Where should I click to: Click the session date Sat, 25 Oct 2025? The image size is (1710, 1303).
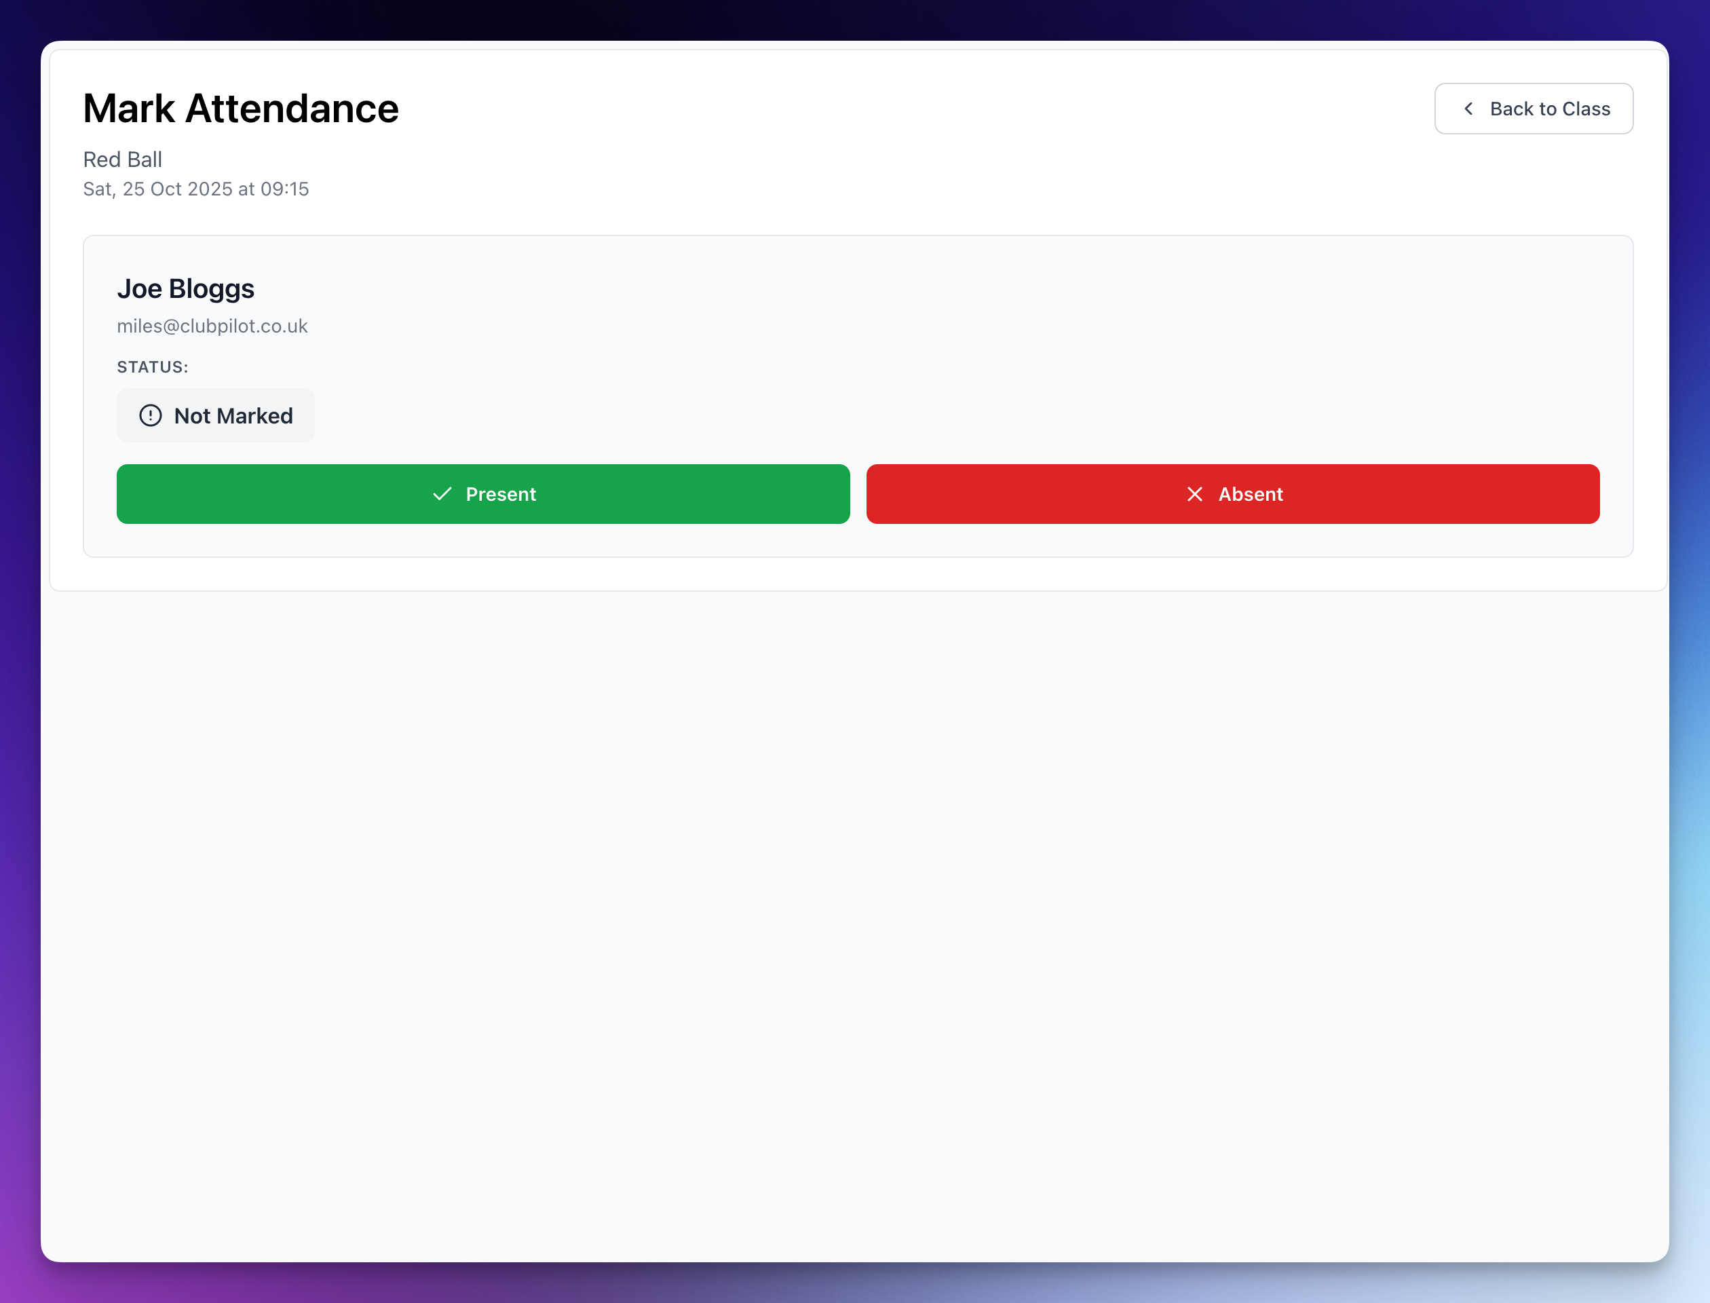click(195, 189)
